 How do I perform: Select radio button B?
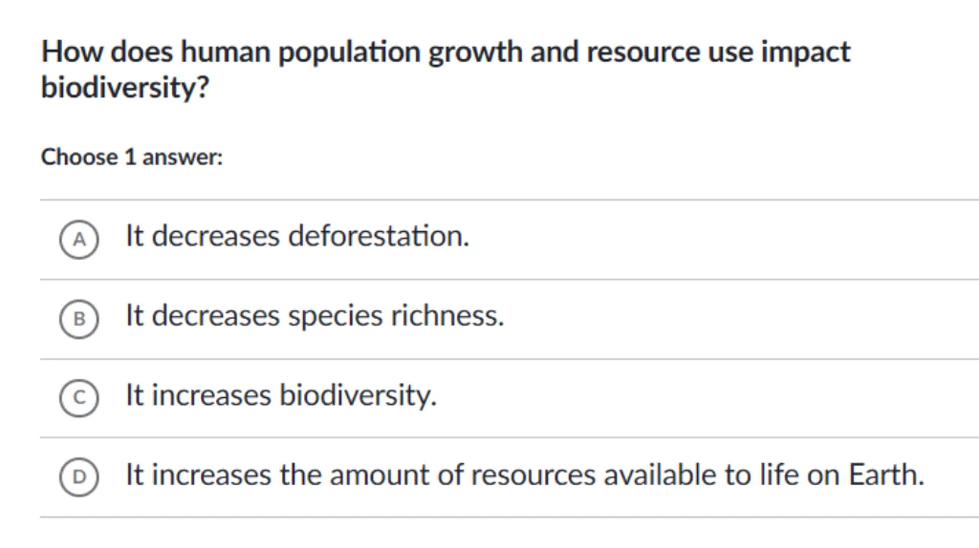tap(79, 319)
